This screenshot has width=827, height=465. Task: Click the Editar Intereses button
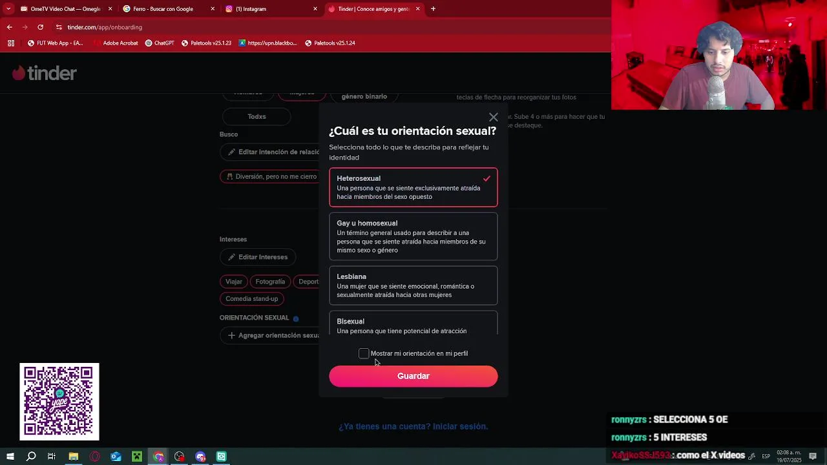click(258, 257)
